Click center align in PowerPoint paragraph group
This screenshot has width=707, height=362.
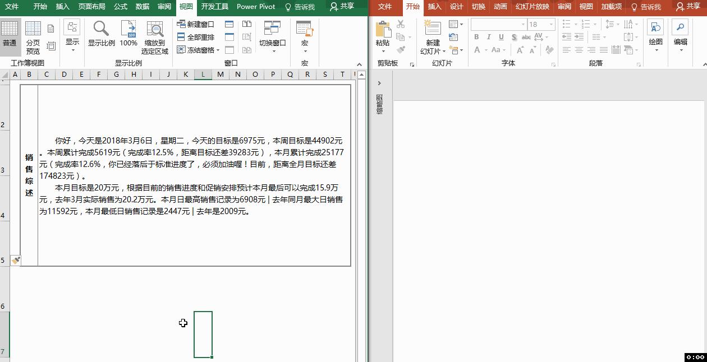pyautogui.click(x=579, y=50)
